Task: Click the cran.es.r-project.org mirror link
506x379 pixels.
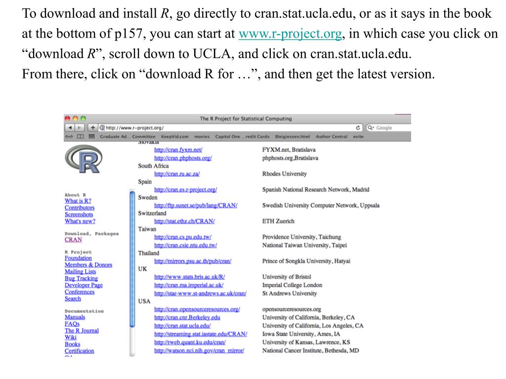Action: (x=186, y=189)
